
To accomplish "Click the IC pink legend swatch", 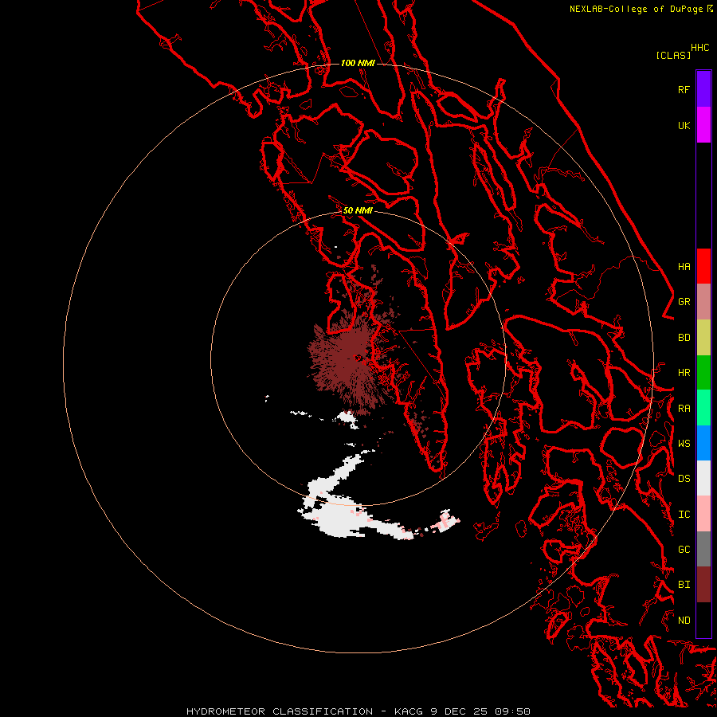I will pos(703,514).
